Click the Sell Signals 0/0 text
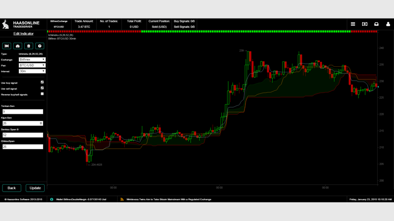Image resolution: width=394 pixels, height=221 pixels. click(184, 27)
